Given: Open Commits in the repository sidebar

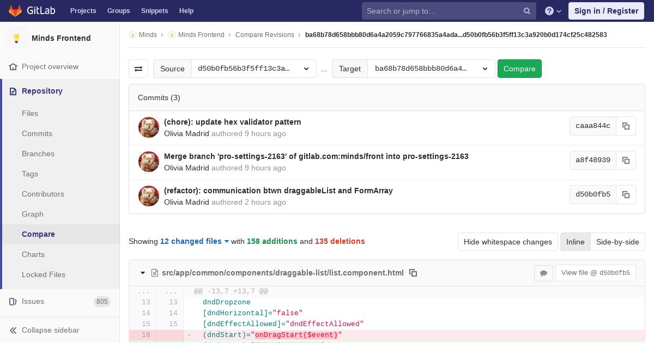Looking at the screenshot, I should tap(37, 133).
